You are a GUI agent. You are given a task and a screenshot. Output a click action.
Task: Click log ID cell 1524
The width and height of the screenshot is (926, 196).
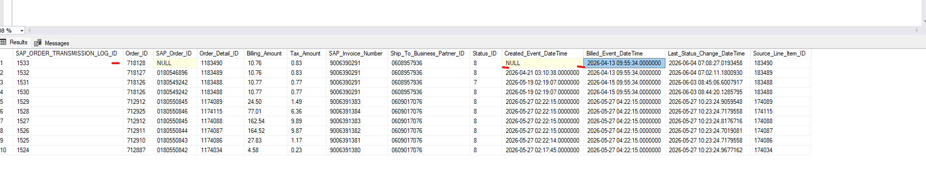click(67, 150)
